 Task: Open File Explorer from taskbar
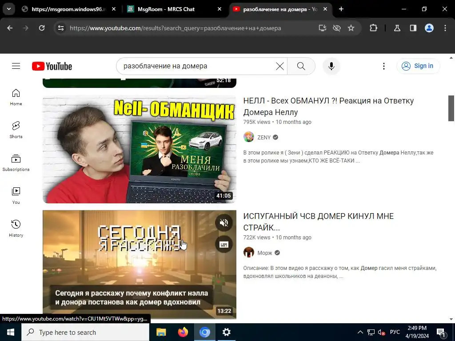pyautogui.click(x=161, y=332)
